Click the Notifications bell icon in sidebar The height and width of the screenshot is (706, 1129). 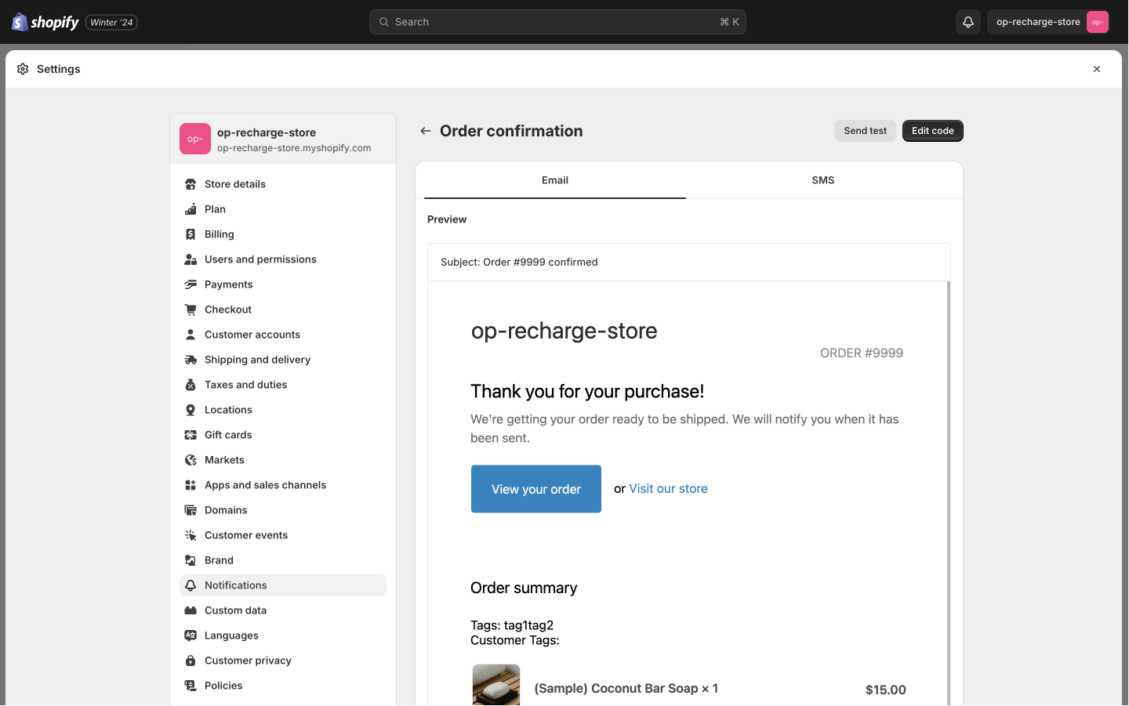point(191,585)
